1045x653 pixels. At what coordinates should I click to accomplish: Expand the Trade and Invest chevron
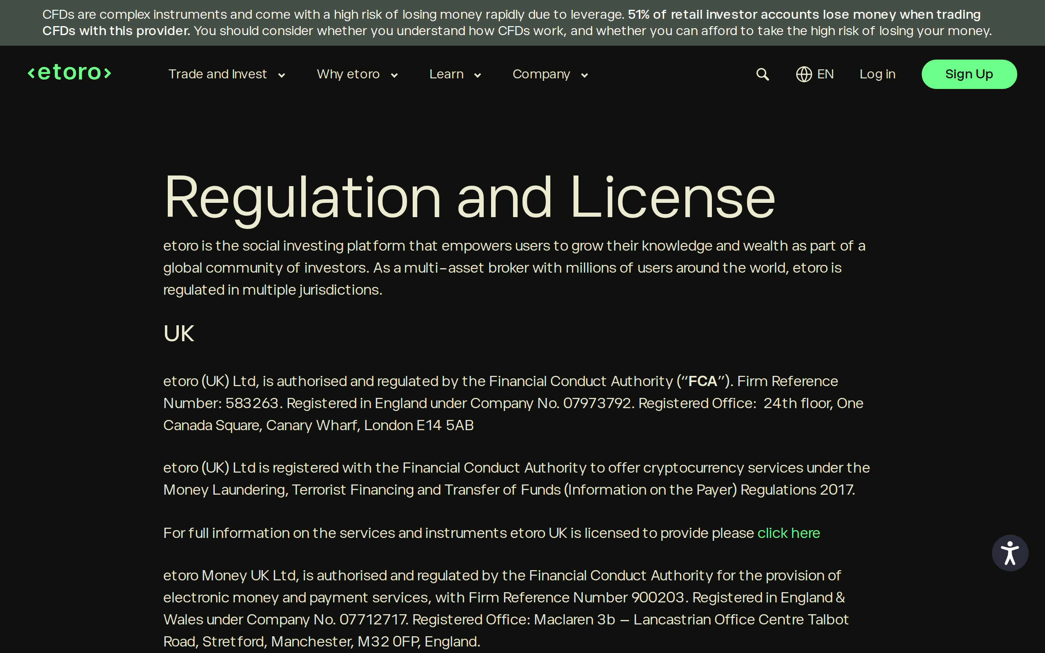pos(282,76)
